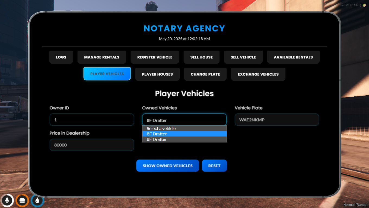This screenshot has width=369, height=208.
Task: Click the microphone status icon
Action: point(7,200)
